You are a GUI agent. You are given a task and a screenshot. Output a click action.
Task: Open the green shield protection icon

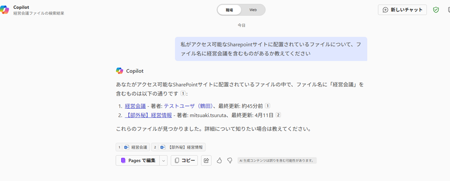point(436,10)
